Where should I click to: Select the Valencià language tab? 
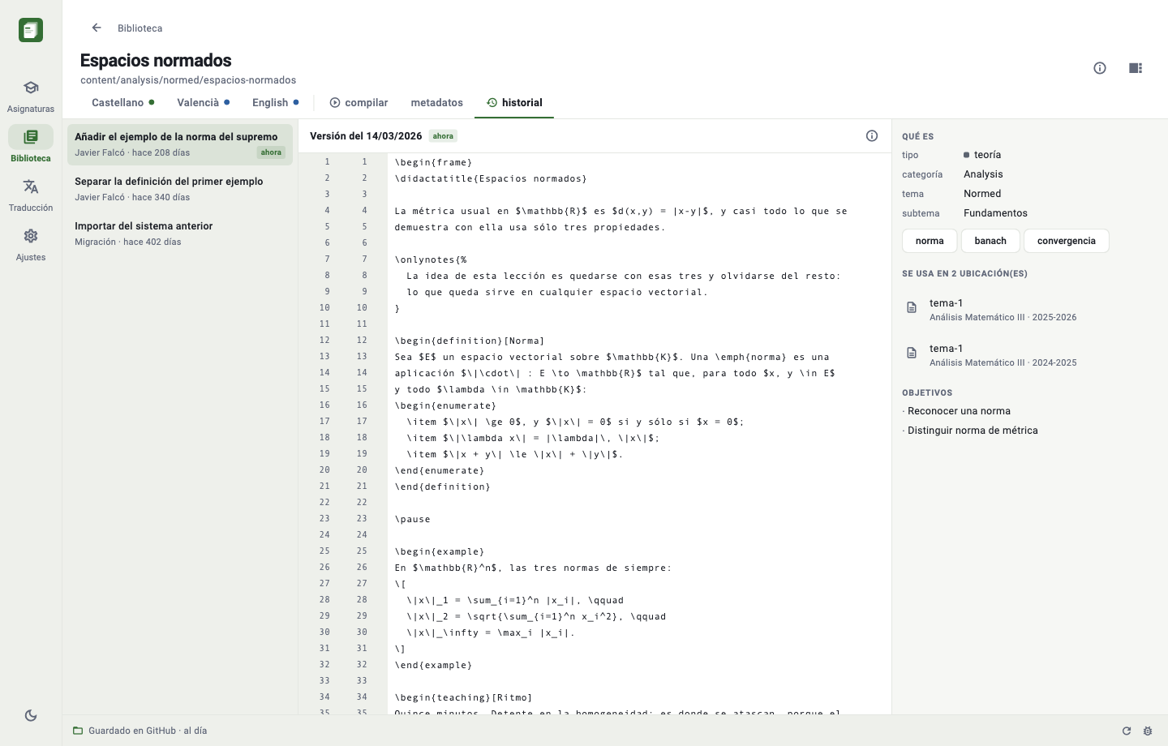[204, 103]
